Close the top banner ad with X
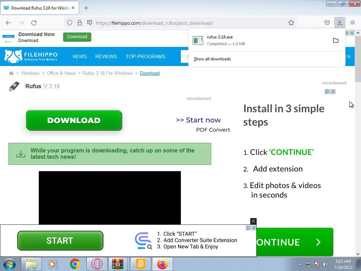Screen dimensions: 361x271 click(352, 33)
